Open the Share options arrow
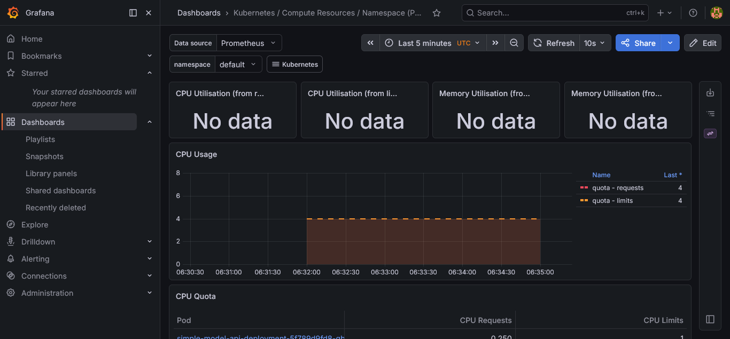730x339 pixels. point(670,43)
